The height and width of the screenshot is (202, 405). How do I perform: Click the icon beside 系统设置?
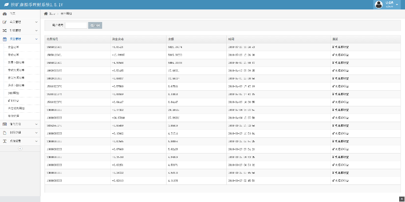(x=4, y=141)
